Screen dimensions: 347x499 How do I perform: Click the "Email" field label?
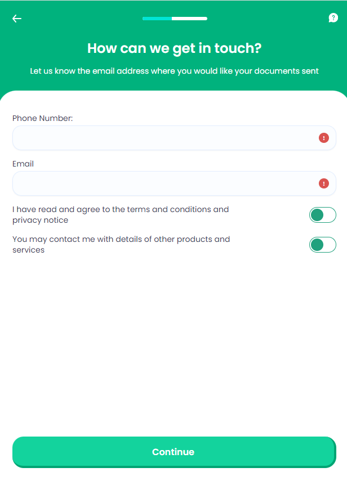23,164
